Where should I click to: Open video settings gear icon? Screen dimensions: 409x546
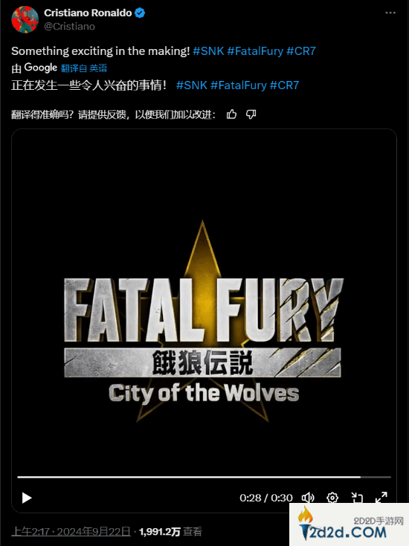[332, 498]
